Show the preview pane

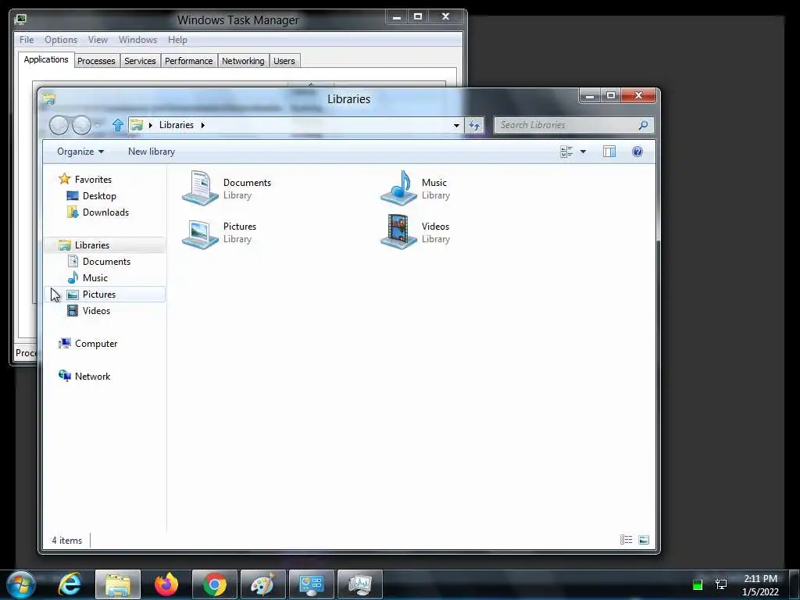(x=609, y=152)
